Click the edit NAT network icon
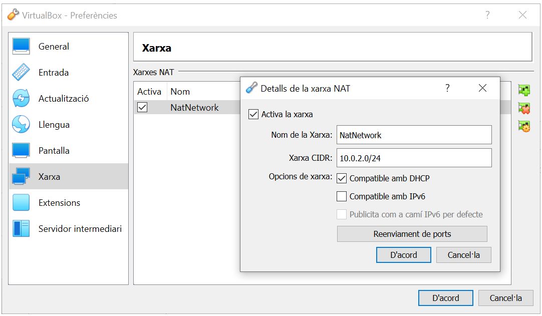This screenshot has width=542, height=316. 524,126
